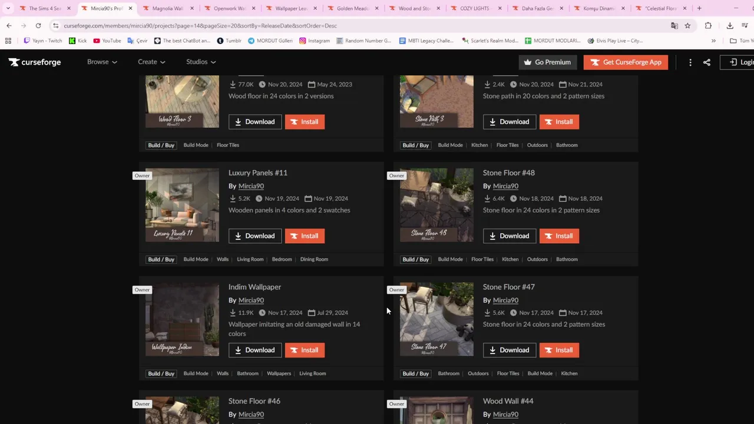Screen dimensions: 754x424
Task: Open the Browse dropdown menu
Action: click(102, 62)
